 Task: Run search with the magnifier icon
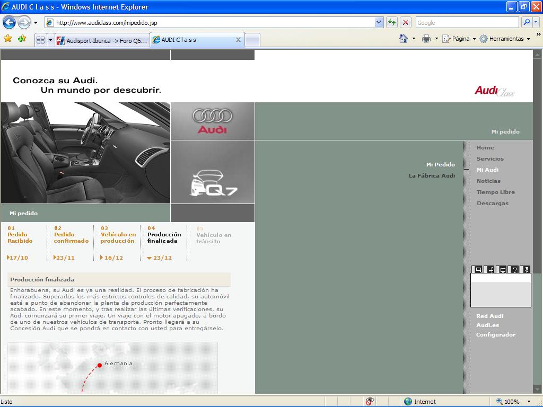click(527, 23)
